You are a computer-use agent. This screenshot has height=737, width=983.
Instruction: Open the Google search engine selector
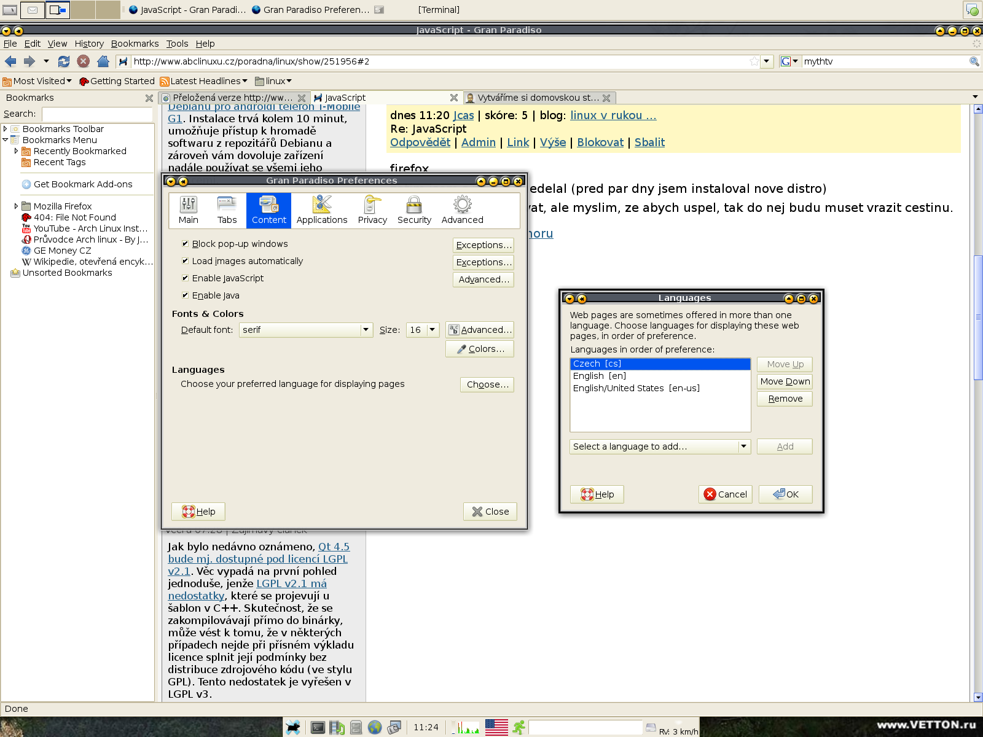coord(790,61)
